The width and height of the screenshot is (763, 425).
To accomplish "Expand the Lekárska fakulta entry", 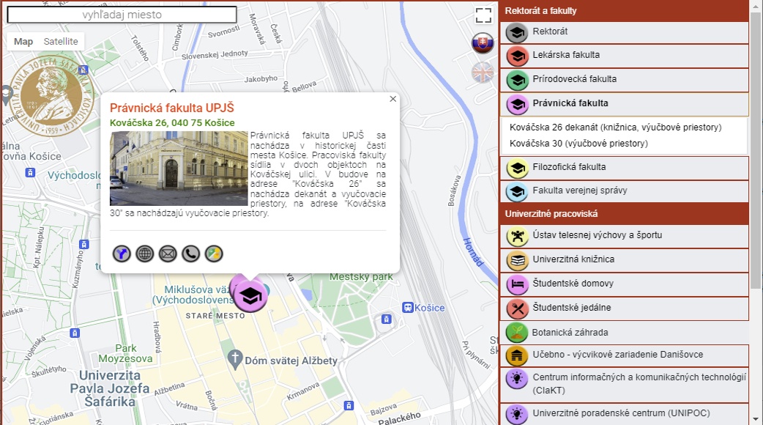I will 625,56.
